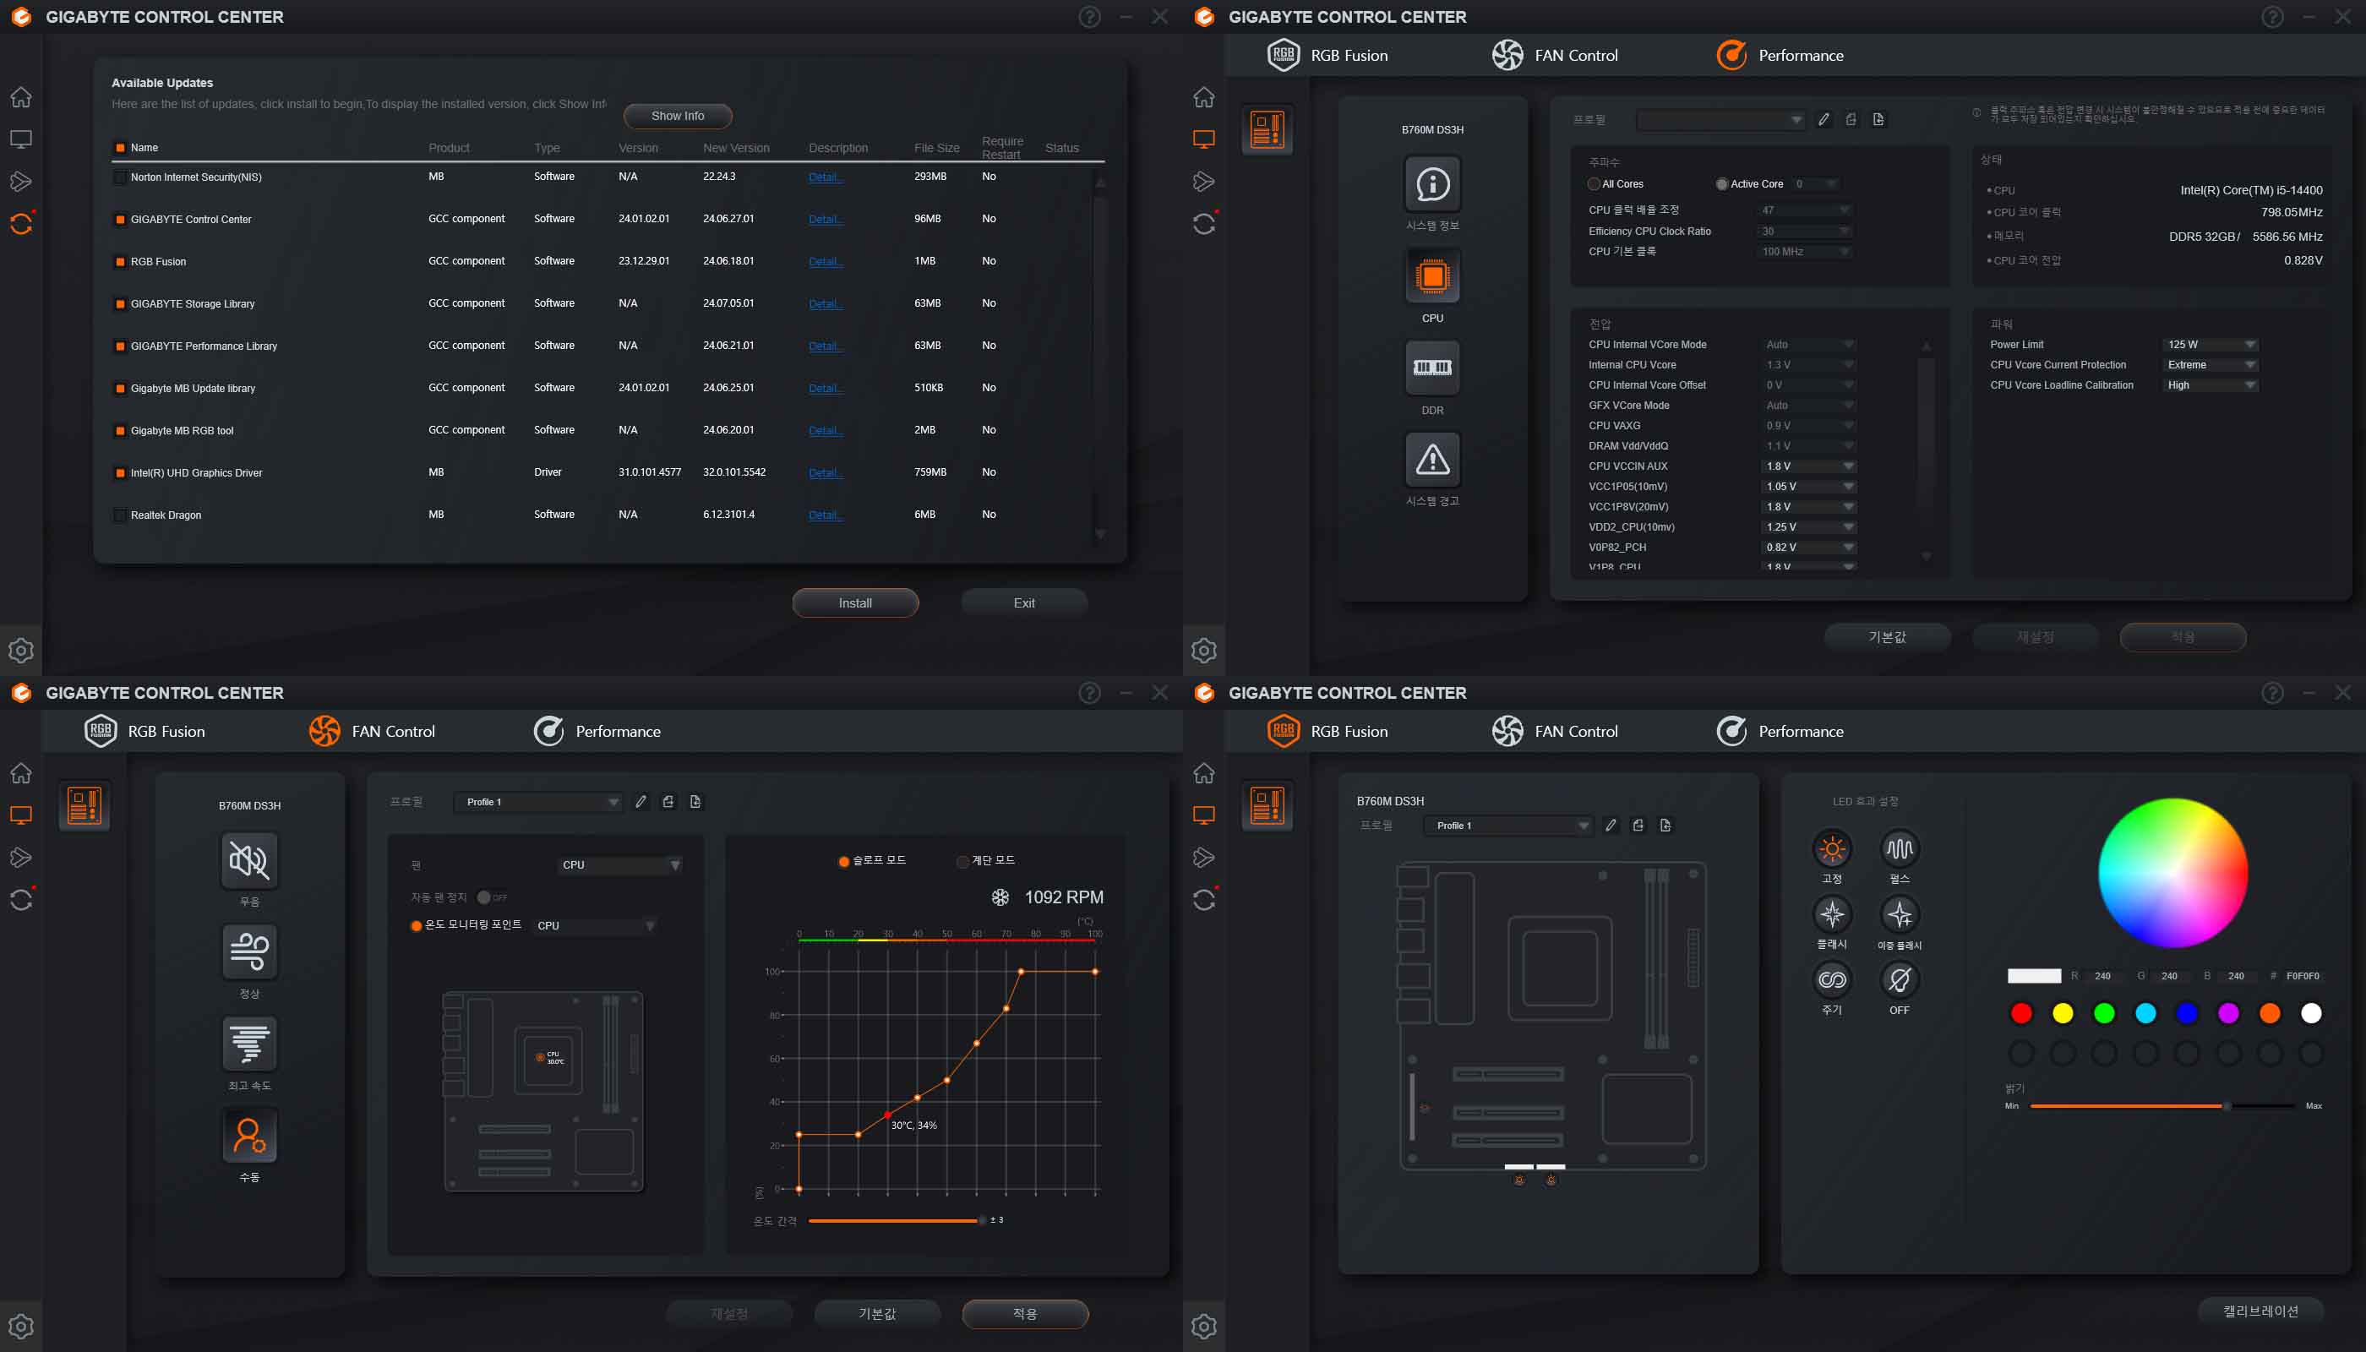
Task: Expand the Power Limit 125 W dropdown
Action: pos(2210,345)
